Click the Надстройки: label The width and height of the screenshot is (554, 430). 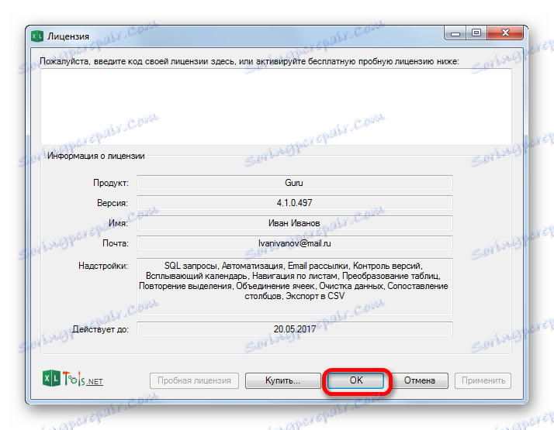103,266
